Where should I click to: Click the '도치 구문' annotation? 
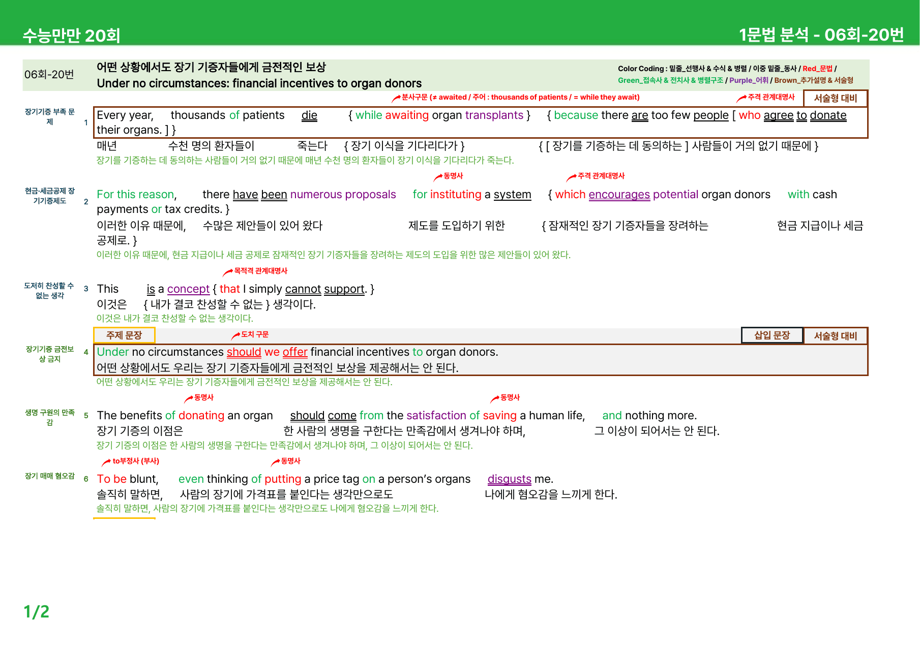coord(250,334)
